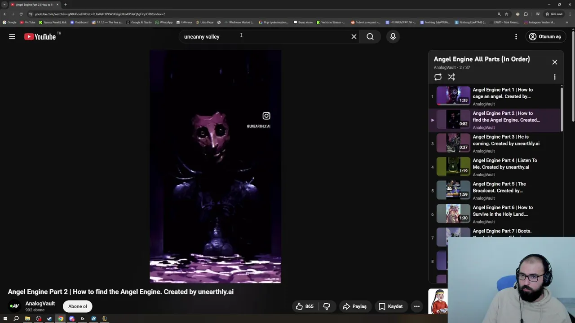Share the video via Paylaş
This screenshot has height=323, width=575.
(x=354, y=306)
